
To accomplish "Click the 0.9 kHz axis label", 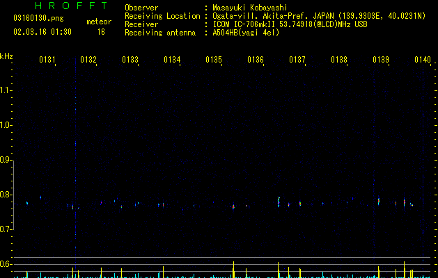I will coord(6,160).
